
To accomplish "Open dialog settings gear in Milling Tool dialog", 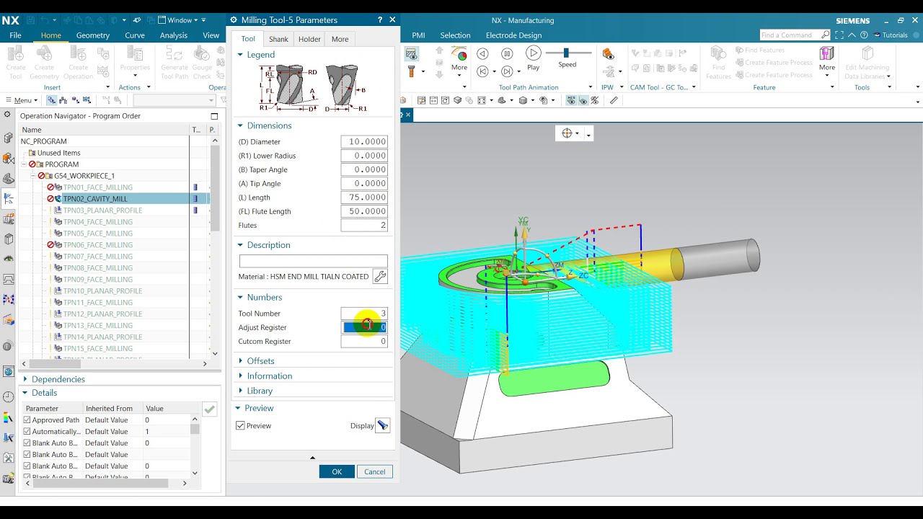I will [x=234, y=20].
